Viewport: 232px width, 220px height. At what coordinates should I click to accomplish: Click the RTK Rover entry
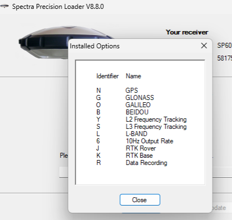tap(141, 148)
